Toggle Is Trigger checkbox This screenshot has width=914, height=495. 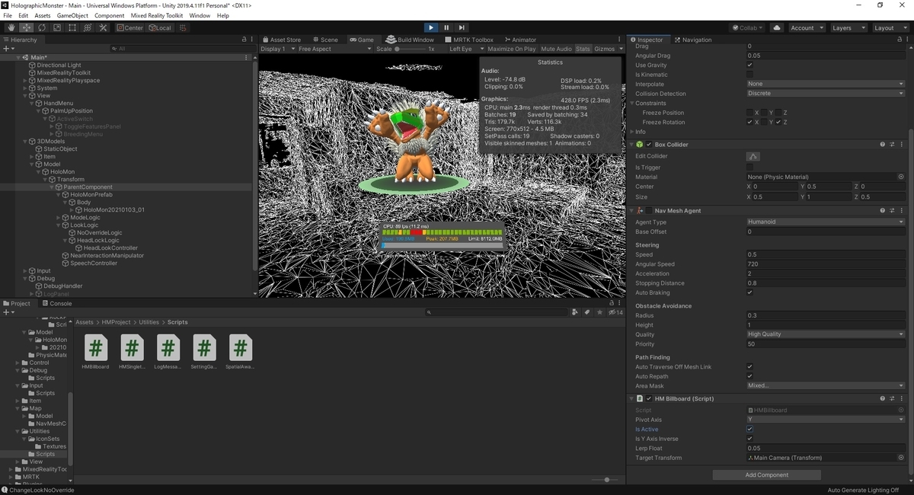click(749, 167)
